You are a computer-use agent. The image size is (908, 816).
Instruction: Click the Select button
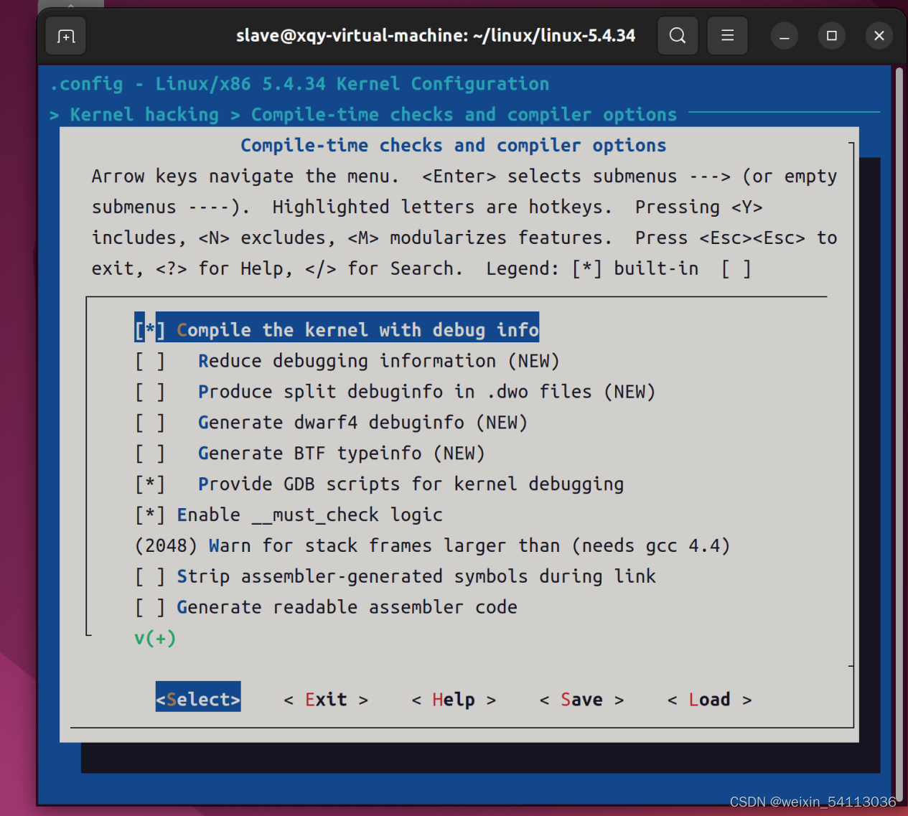pos(197,699)
